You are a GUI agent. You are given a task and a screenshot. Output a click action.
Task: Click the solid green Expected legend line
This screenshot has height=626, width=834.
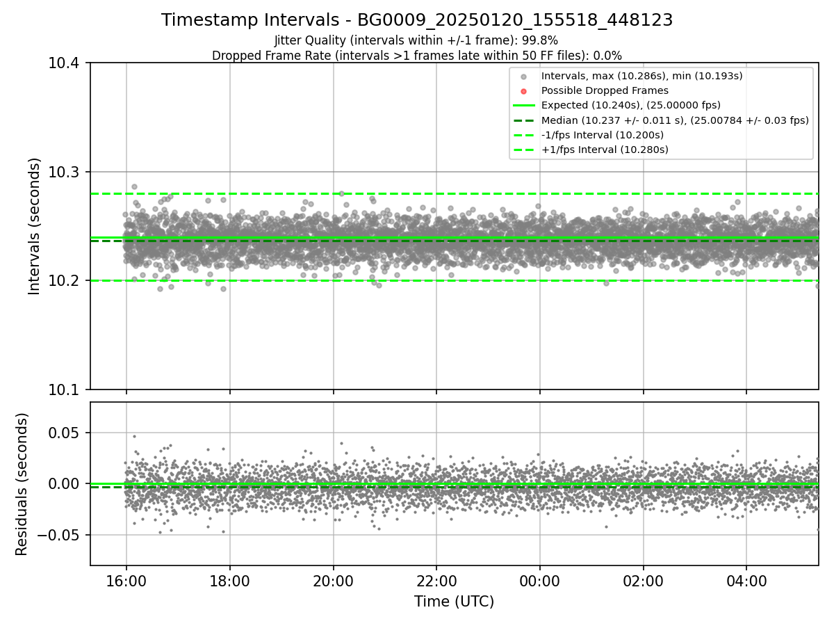524,105
